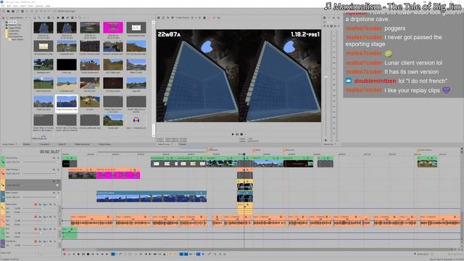Open the Insert menu
464x261 pixels.
[x=23, y=6]
